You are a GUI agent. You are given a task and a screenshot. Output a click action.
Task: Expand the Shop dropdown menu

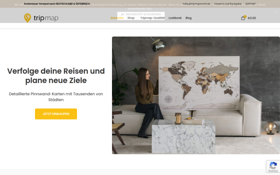(132, 18)
